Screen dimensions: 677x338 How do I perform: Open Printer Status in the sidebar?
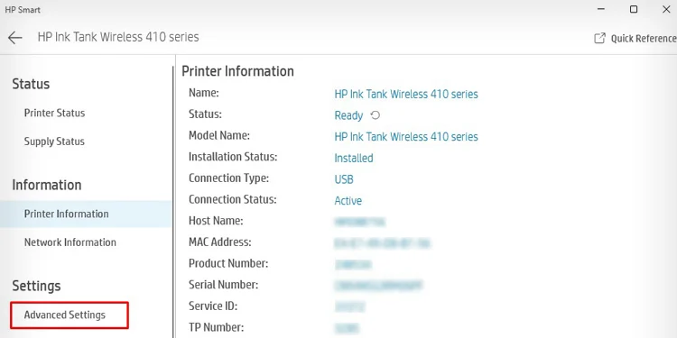coord(54,113)
